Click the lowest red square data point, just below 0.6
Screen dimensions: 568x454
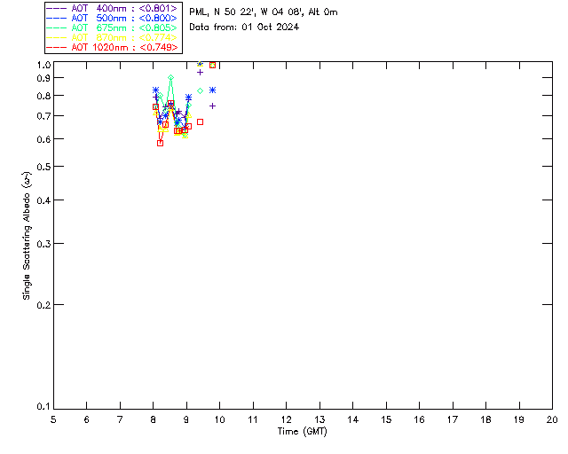tap(160, 144)
